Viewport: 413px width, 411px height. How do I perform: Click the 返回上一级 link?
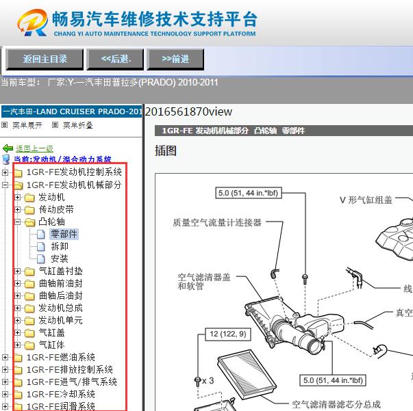(34, 148)
